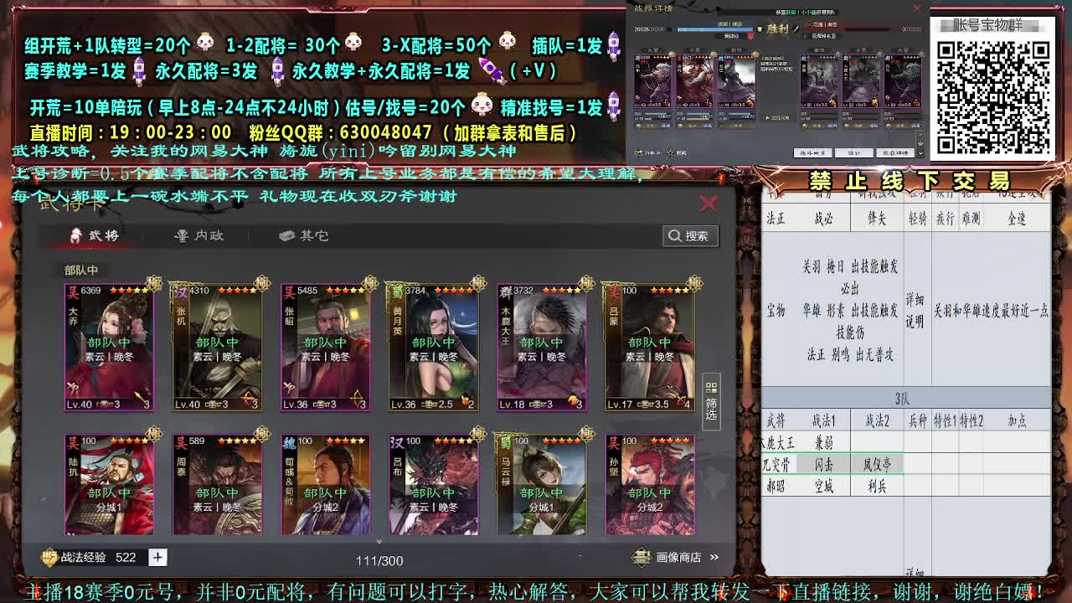The width and height of the screenshot is (1072, 603).
Task: Click the badge emblem on 张昭's card corner
Action: click(369, 283)
